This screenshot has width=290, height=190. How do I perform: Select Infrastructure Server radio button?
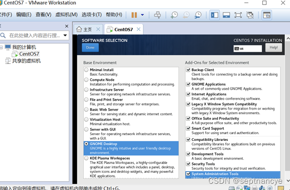[x=86, y=90]
